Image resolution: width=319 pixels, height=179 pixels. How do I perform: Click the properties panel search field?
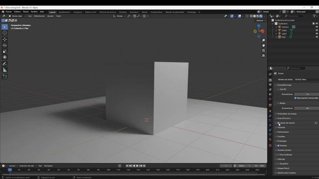(x=296, y=68)
